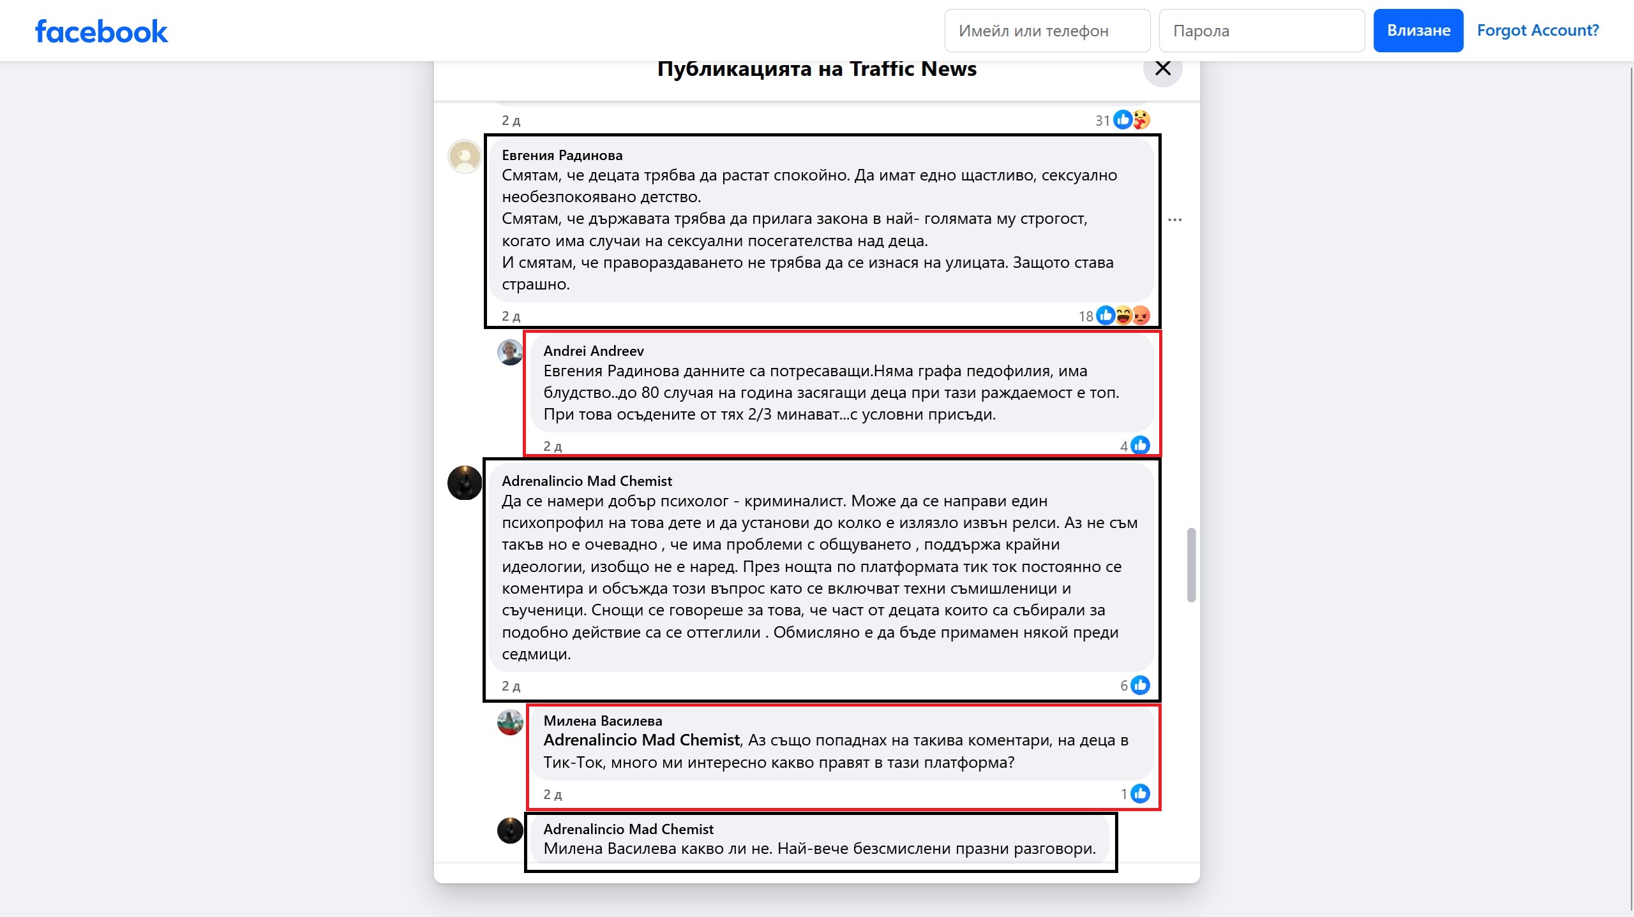Click the 2 д timestamp under Евгения Радинова's comment
This screenshot has width=1634, height=917.
[511, 316]
